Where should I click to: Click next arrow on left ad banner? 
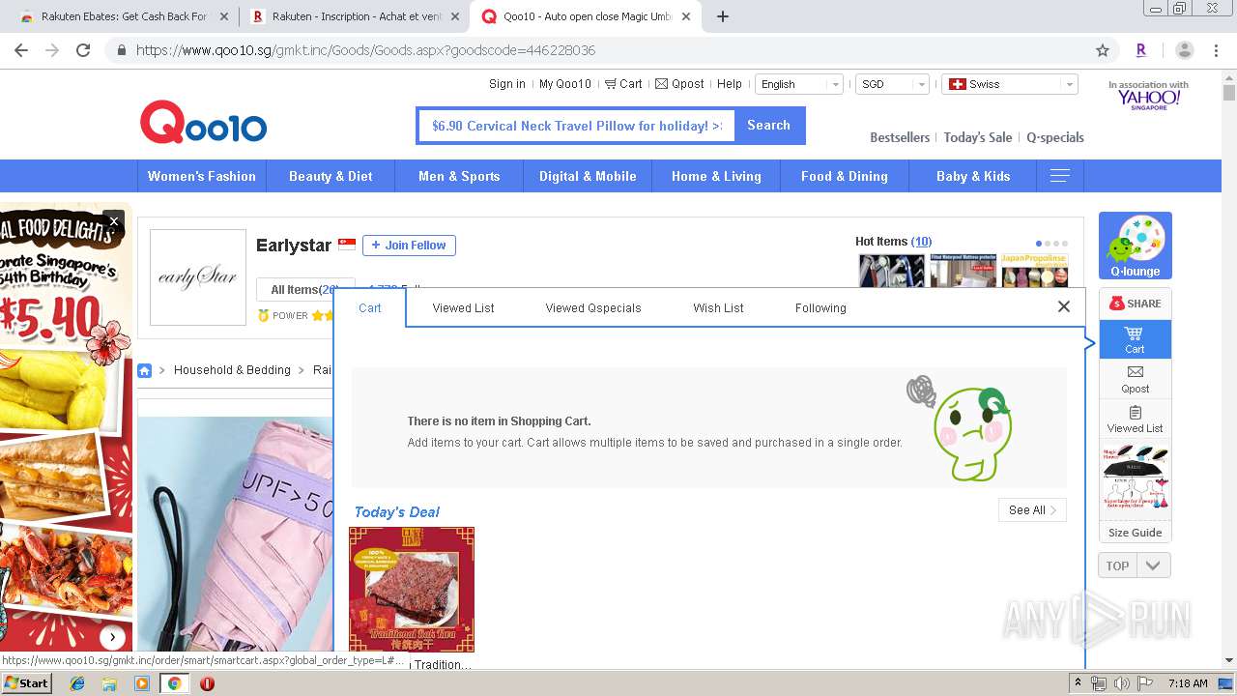pos(113,637)
